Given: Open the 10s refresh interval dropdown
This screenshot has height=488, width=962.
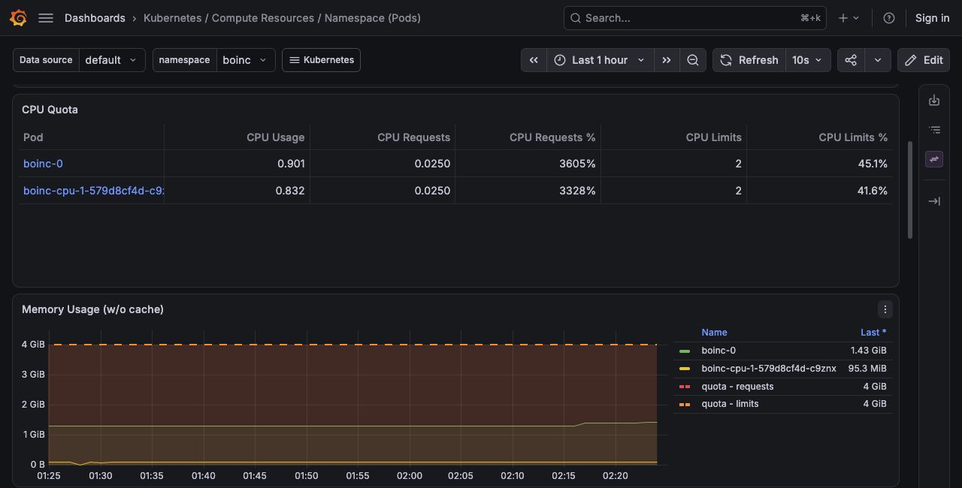Looking at the screenshot, I should click(808, 60).
